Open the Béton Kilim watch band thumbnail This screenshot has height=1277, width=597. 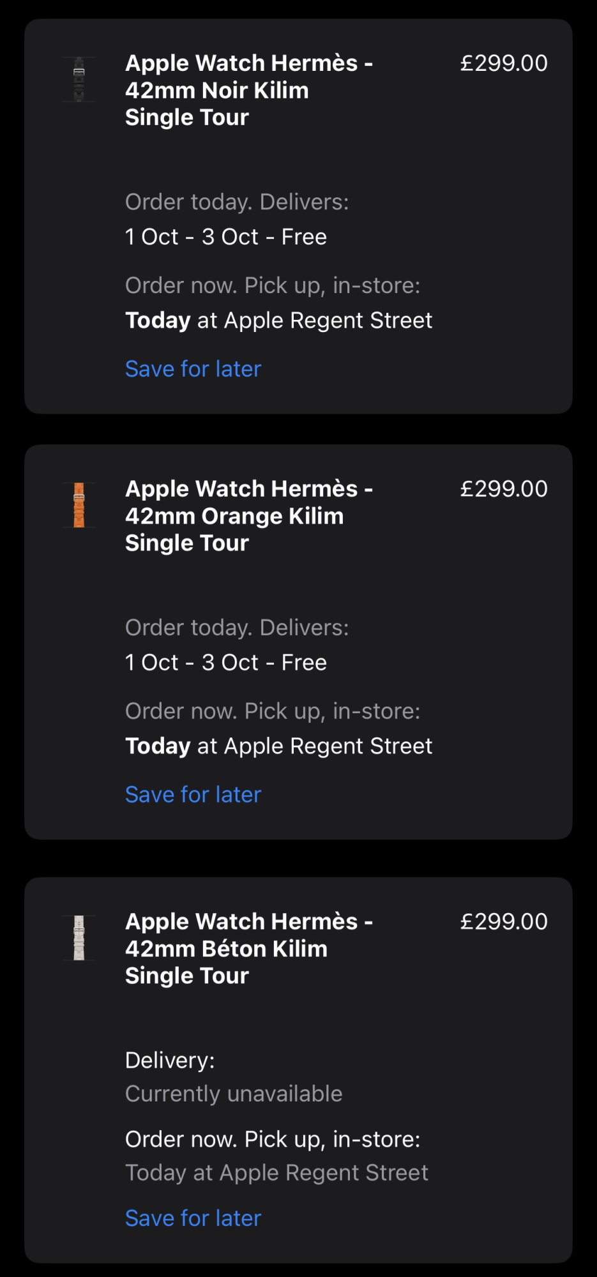(79, 938)
